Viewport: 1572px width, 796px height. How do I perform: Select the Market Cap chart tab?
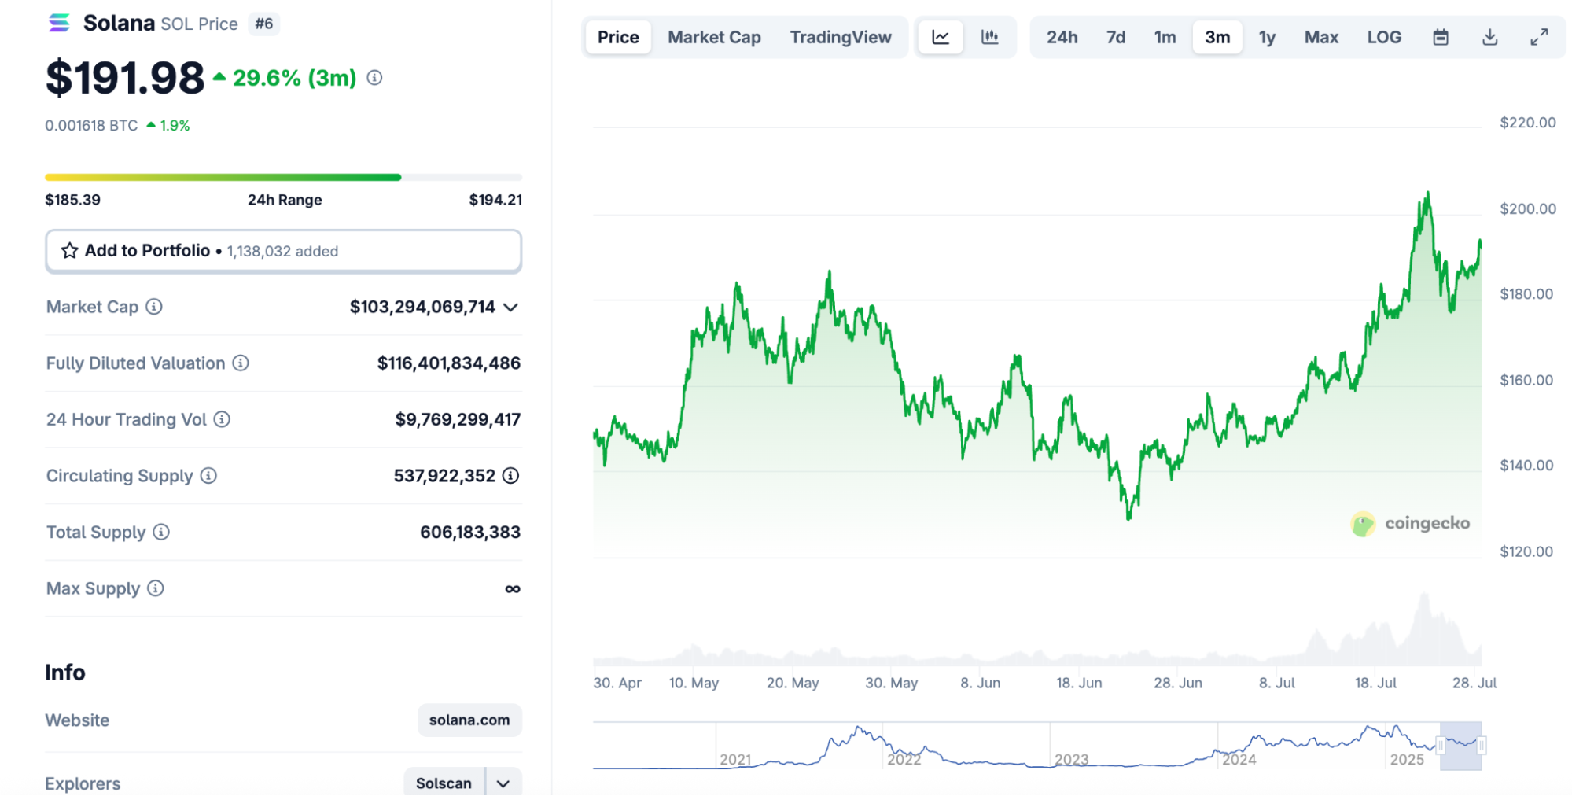click(x=714, y=37)
